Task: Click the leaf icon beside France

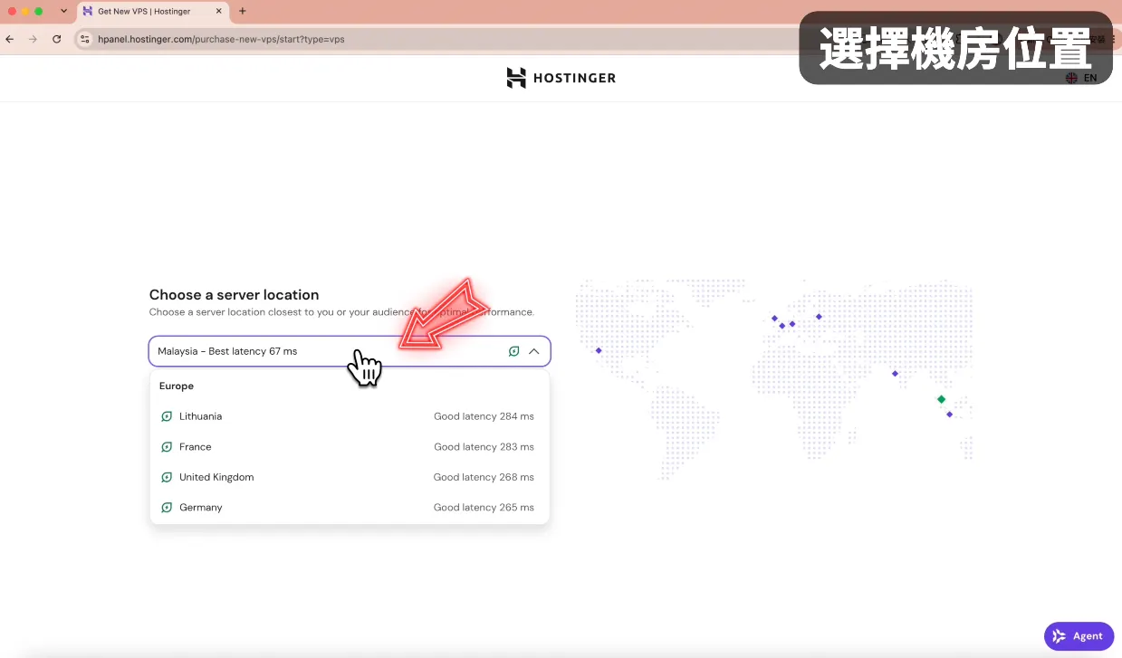Action: pos(167,447)
